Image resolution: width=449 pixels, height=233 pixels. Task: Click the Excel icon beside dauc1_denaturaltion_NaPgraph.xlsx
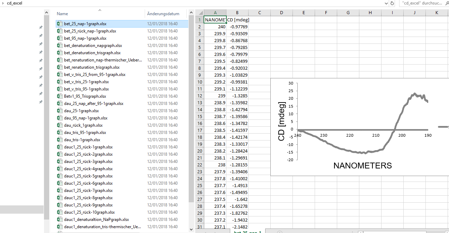[x=60, y=219]
